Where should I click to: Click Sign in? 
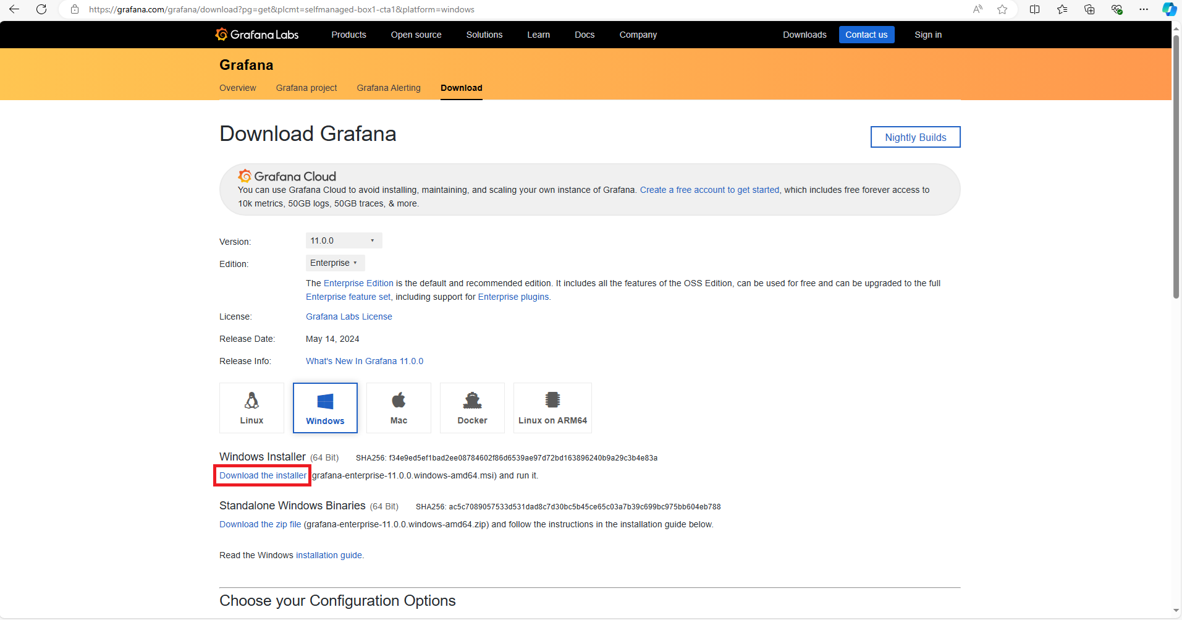click(928, 35)
